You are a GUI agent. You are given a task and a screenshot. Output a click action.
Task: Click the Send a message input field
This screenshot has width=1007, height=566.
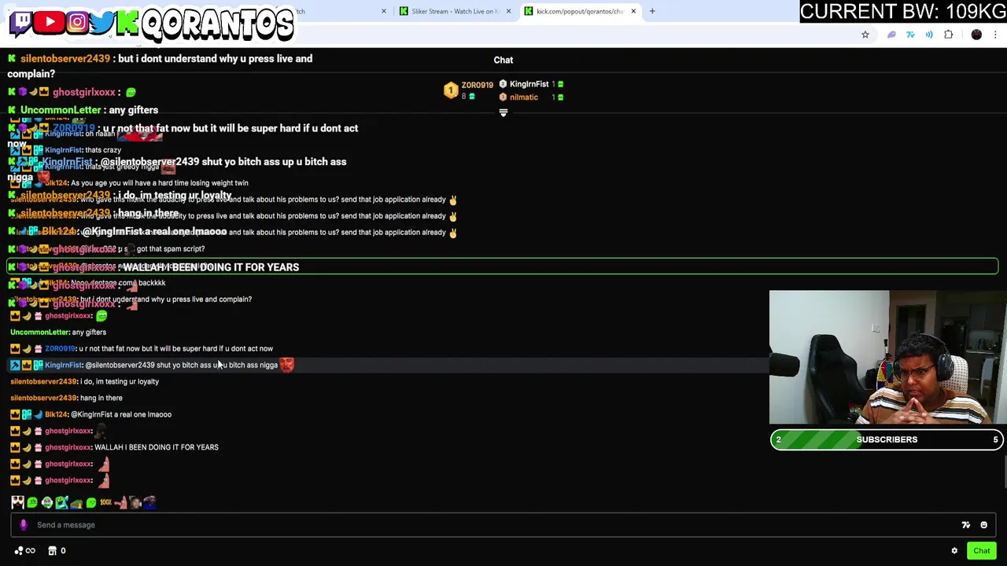tap(503, 525)
